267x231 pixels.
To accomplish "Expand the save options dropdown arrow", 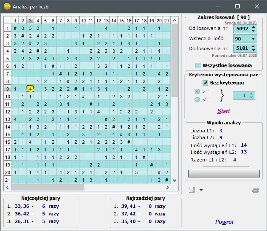I will pos(201,190).
